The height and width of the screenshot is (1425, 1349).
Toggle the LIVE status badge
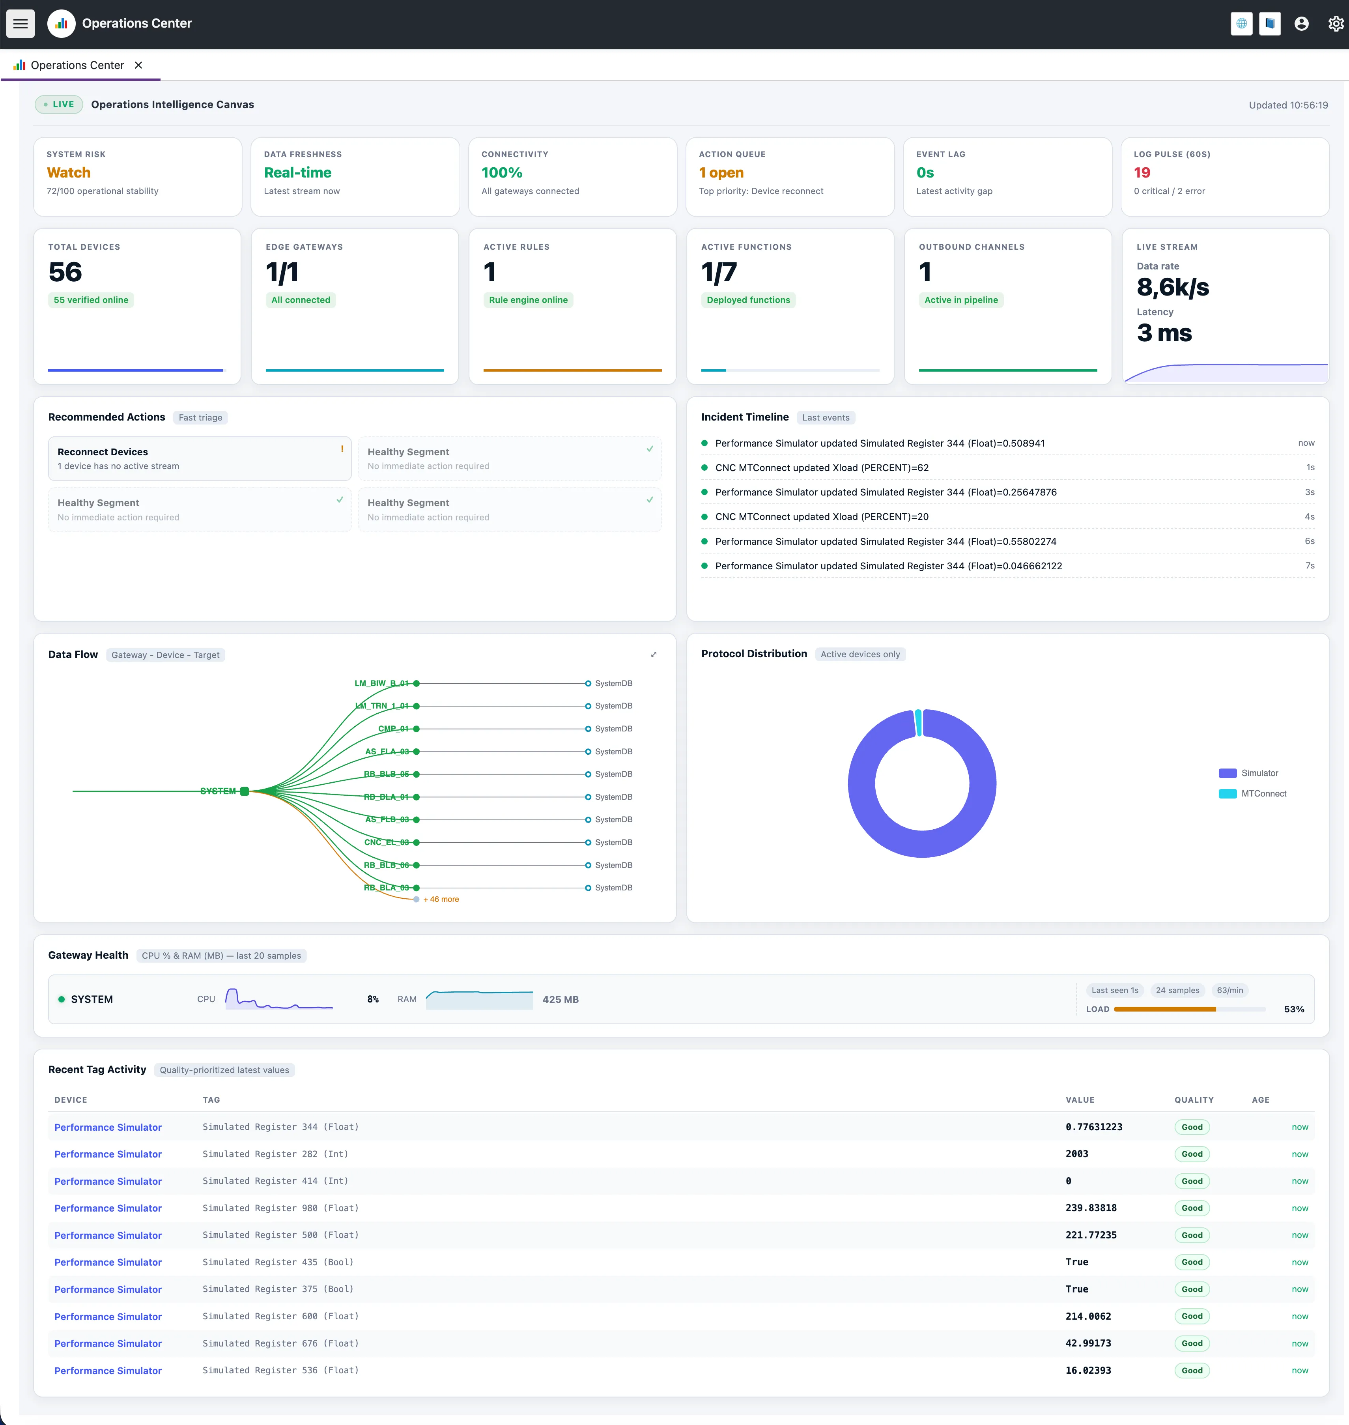59,104
